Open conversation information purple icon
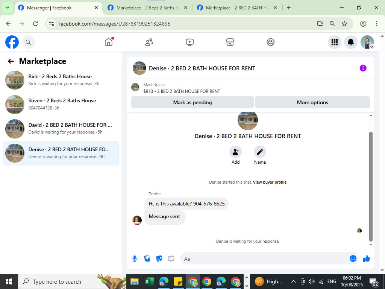The height and width of the screenshot is (289, 385). (x=363, y=68)
